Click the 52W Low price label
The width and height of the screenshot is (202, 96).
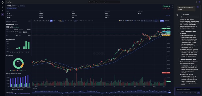[x=166, y=73]
